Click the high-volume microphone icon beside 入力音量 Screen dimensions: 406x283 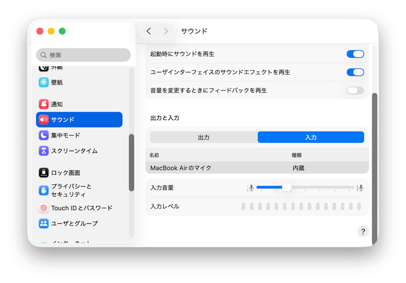360,188
